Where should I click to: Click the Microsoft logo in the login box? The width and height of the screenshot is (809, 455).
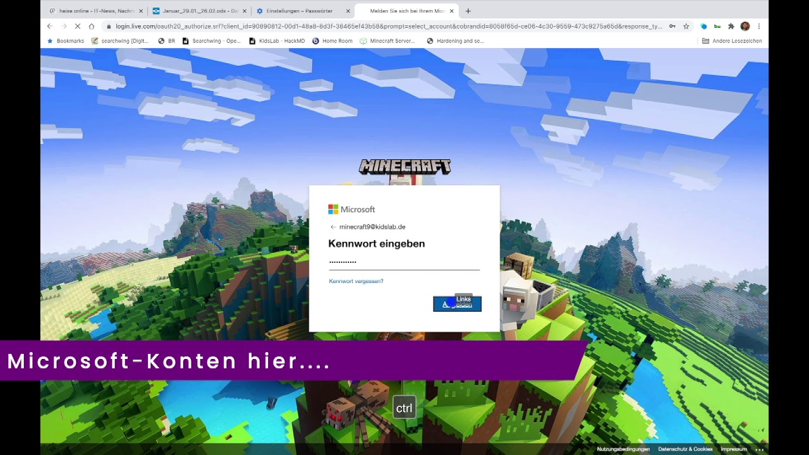coord(351,209)
